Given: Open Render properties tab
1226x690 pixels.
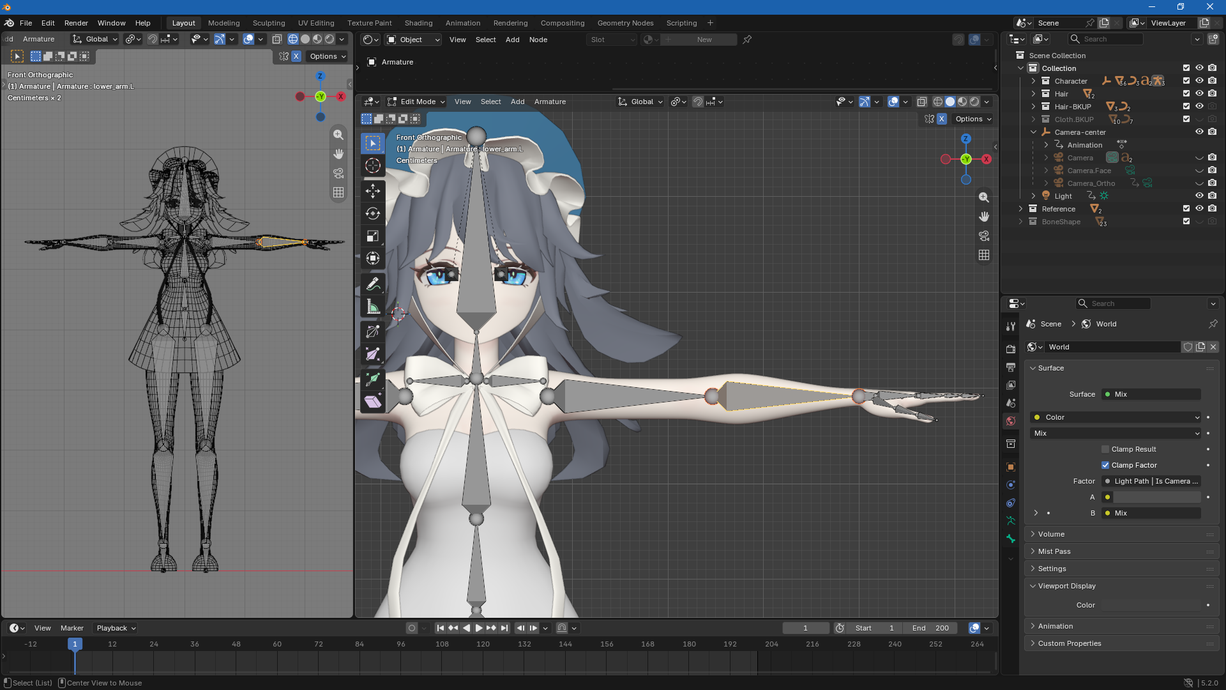Looking at the screenshot, I should [1011, 349].
